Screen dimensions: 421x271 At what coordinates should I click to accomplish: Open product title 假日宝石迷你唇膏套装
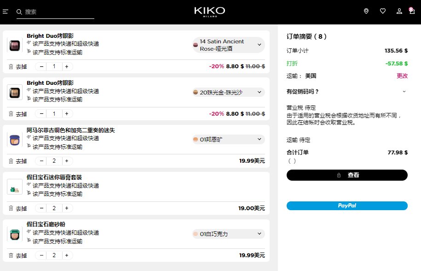54,177
